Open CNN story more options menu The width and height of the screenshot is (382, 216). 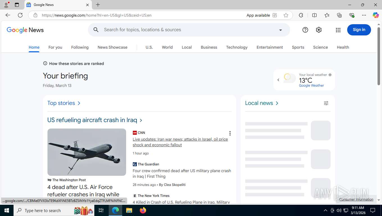230,133
